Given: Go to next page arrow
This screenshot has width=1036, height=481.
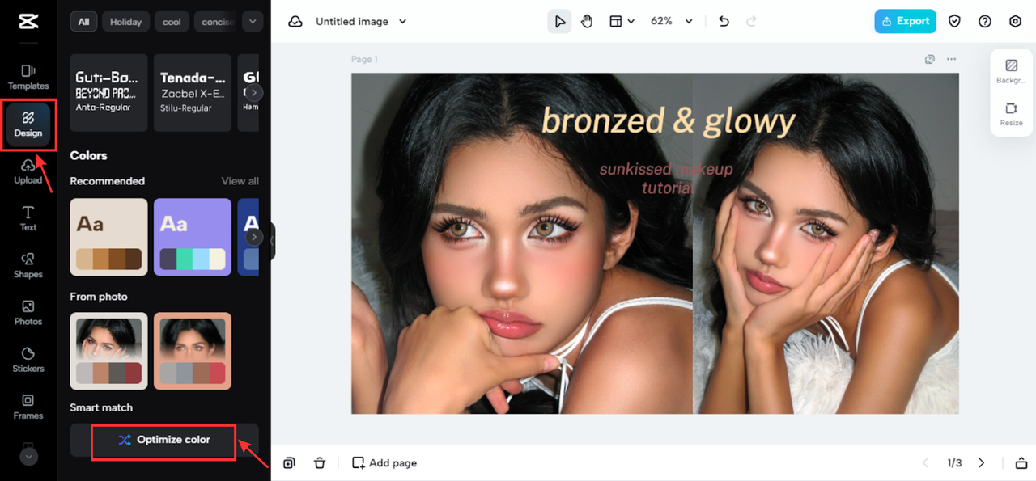Looking at the screenshot, I should click(x=981, y=463).
